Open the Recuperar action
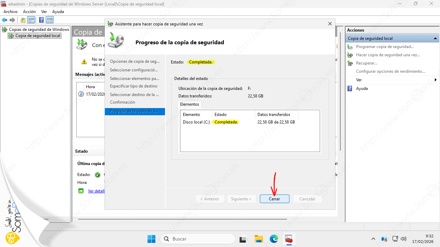The height and width of the screenshot is (247, 440). tap(366, 63)
